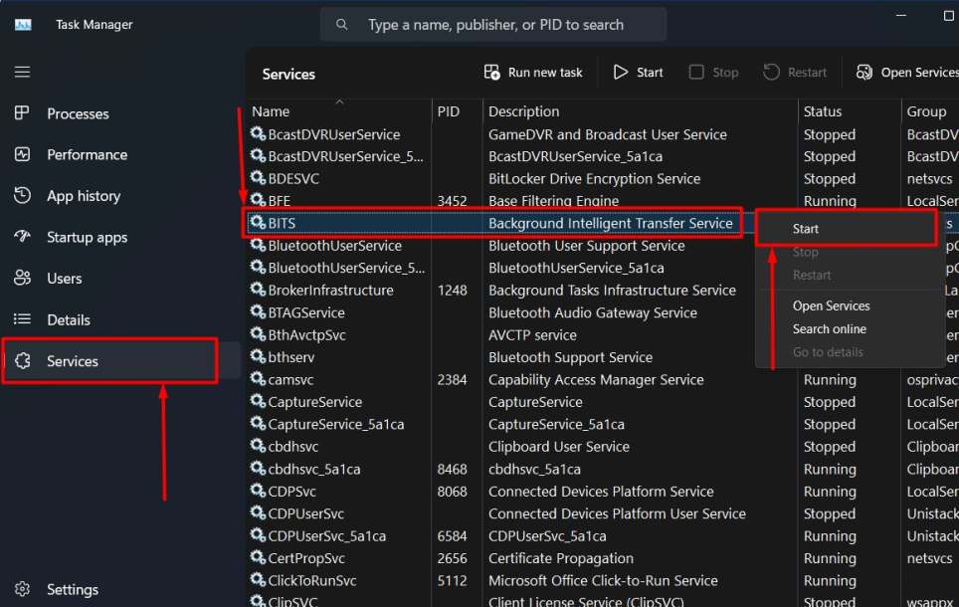Choose Open Services in context menu
The width and height of the screenshot is (959, 607).
coord(831,305)
